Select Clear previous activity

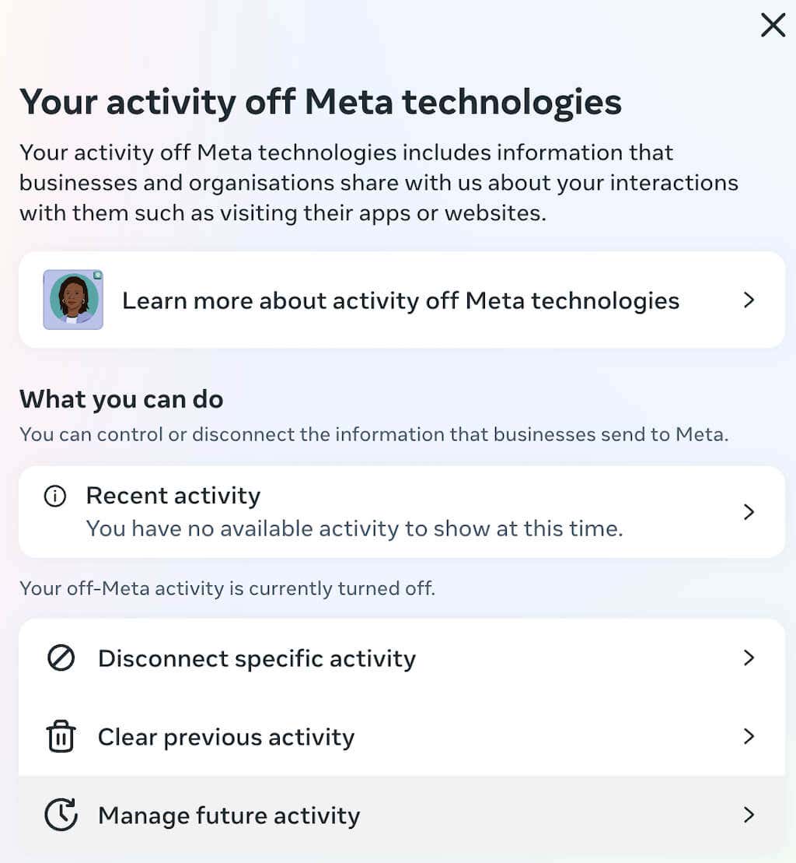pos(226,736)
